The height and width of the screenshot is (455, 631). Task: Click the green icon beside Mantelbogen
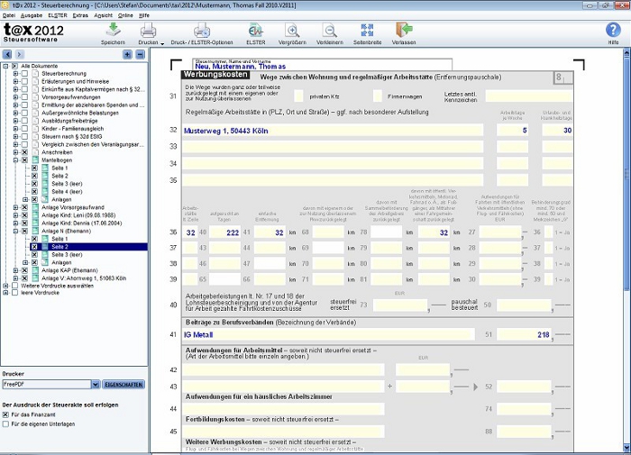pyautogui.click(x=35, y=160)
